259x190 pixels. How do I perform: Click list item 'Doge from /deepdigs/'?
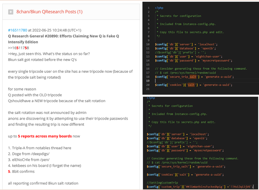(x=29, y=154)
